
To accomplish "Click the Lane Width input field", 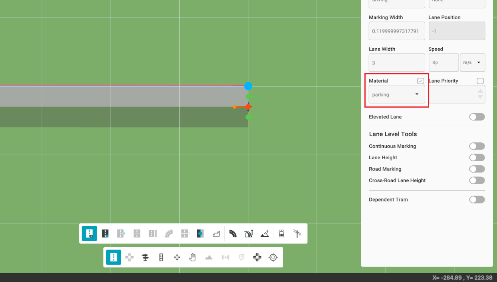I will coord(397,63).
